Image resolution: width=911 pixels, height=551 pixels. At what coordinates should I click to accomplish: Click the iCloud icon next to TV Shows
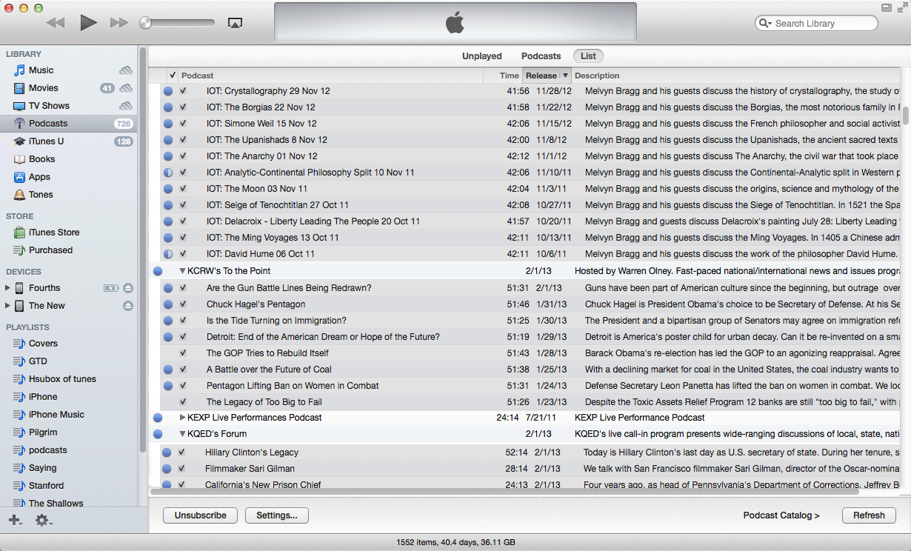pos(126,106)
